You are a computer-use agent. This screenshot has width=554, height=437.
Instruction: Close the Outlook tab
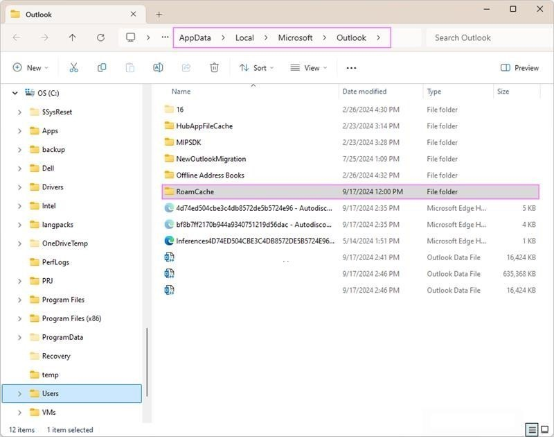[133, 14]
